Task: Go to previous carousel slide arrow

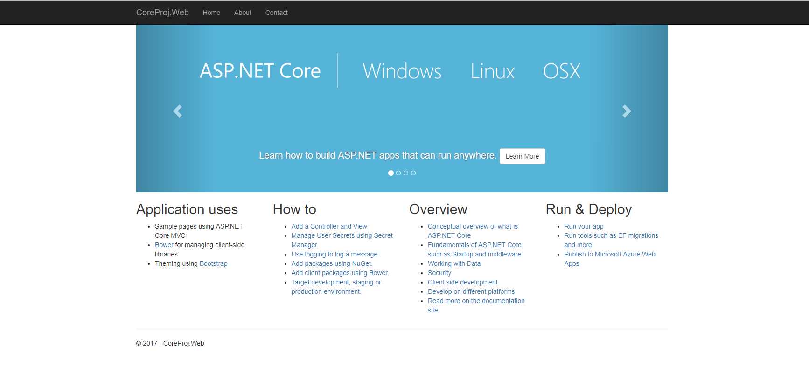Action: tap(177, 111)
